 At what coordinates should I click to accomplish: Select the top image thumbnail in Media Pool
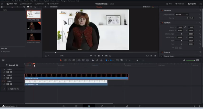[x=34, y=14]
